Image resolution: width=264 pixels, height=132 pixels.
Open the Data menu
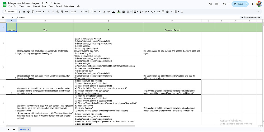(44, 6)
